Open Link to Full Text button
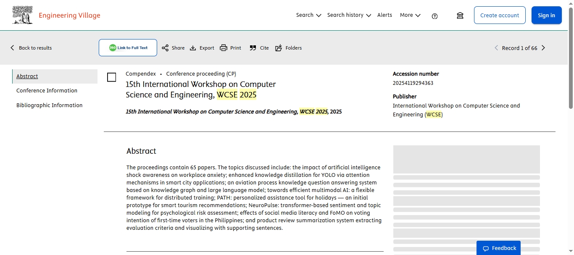This screenshot has width=574, height=255. (x=128, y=48)
